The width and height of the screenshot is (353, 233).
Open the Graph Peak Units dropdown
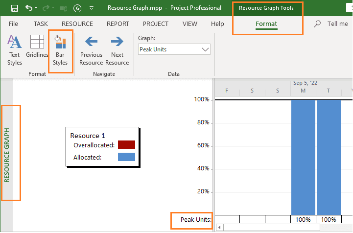(174, 49)
